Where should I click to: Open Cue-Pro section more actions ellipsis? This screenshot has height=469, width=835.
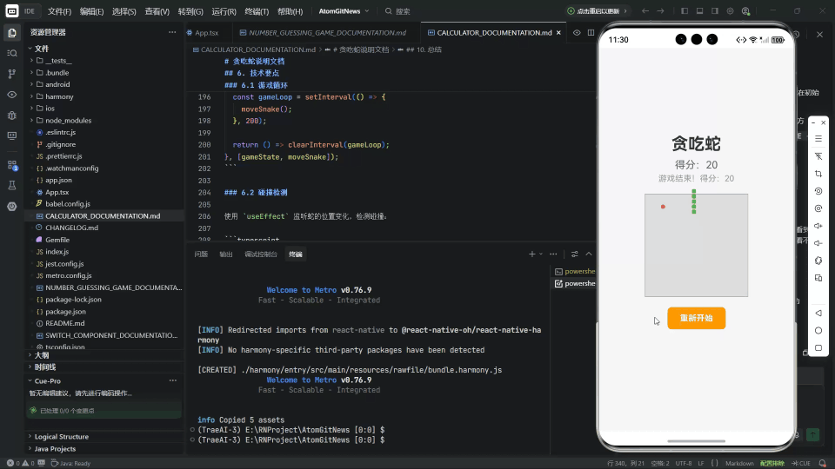(172, 380)
